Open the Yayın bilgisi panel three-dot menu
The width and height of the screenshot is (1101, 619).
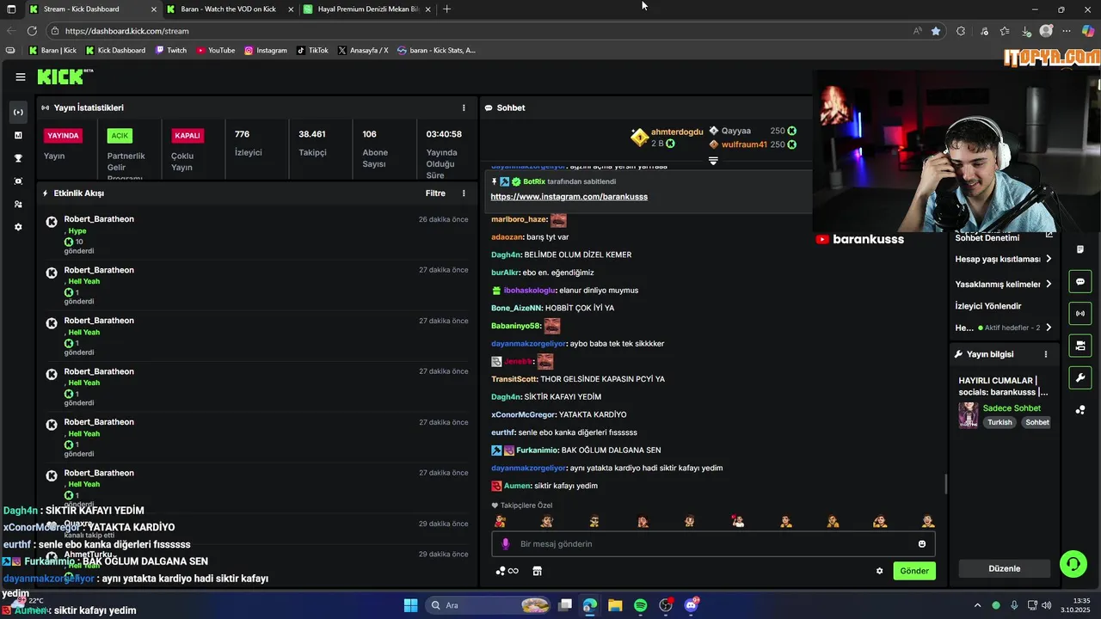tap(1046, 354)
